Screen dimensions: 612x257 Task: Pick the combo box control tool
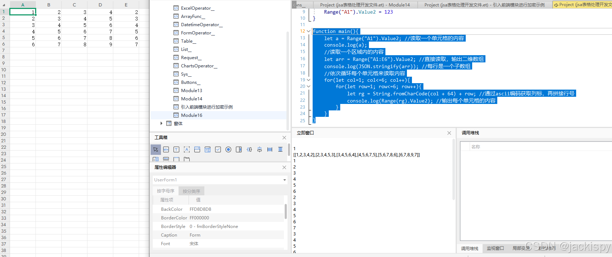pos(197,149)
